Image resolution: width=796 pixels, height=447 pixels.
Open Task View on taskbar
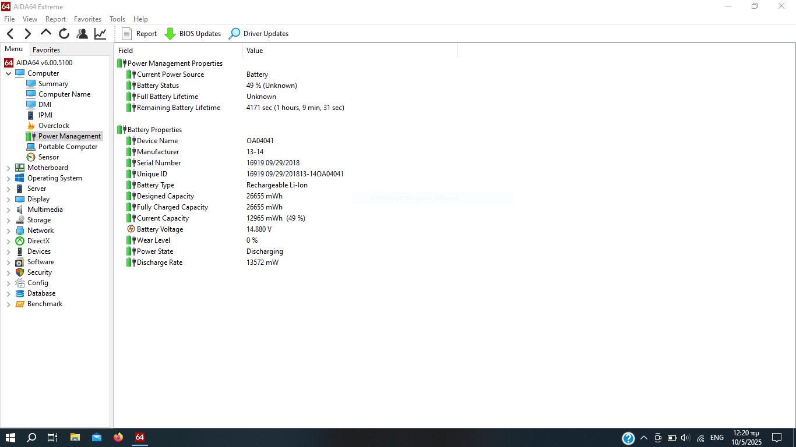[52, 438]
